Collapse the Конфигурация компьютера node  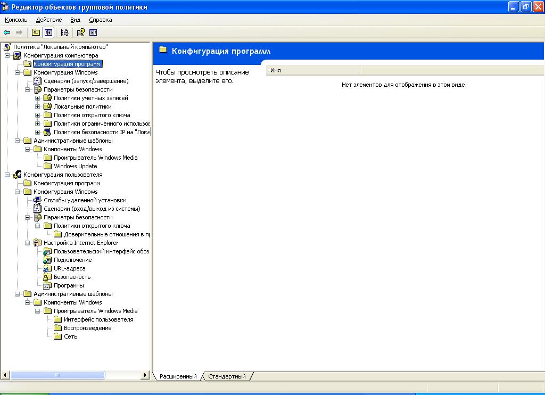7,55
